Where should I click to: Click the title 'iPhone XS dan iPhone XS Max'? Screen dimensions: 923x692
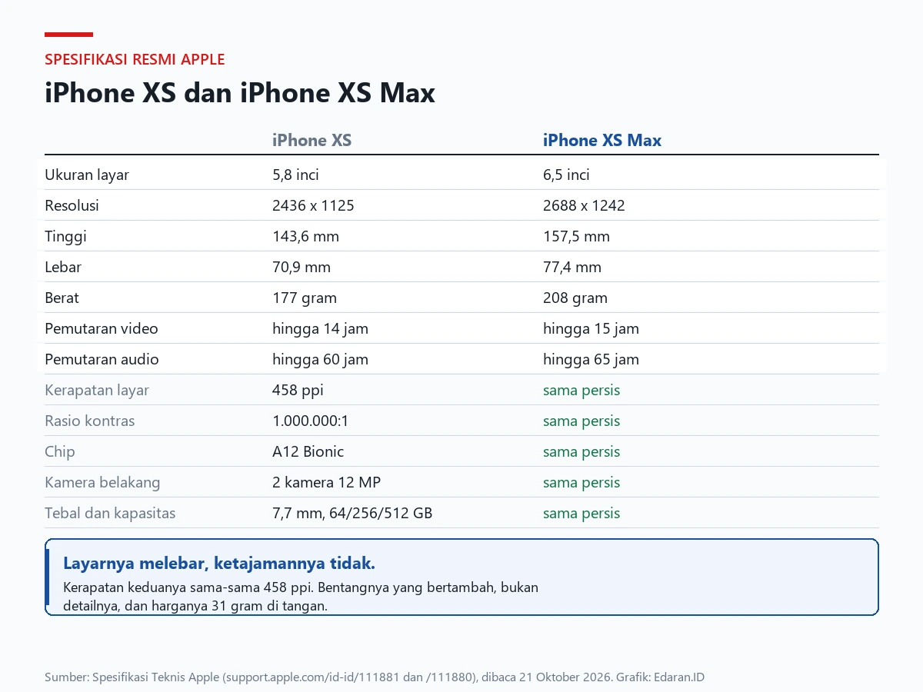pyautogui.click(x=240, y=93)
